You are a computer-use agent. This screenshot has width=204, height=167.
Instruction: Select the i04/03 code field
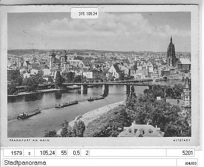(x=187, y=162)
